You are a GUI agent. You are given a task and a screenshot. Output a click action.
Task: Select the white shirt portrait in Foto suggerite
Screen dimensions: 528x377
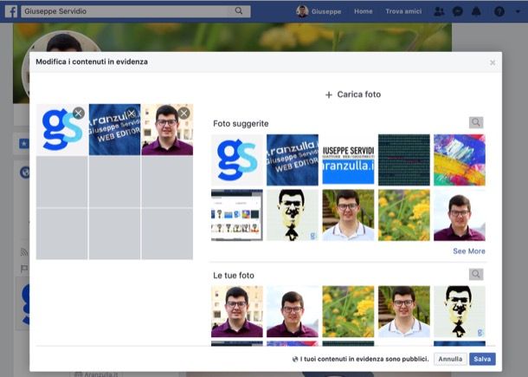(348, 215)
